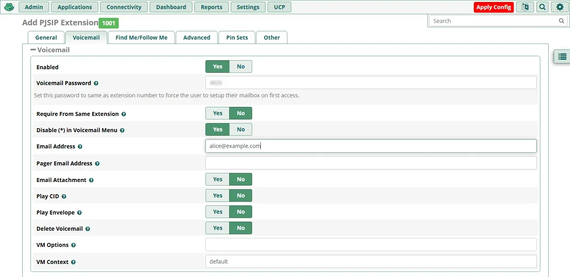
Task: Collapse the Voicemail section header
Action: 50,50
